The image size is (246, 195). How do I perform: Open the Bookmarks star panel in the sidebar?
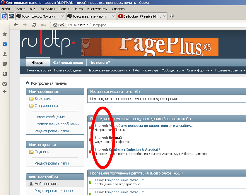(5, 34)
